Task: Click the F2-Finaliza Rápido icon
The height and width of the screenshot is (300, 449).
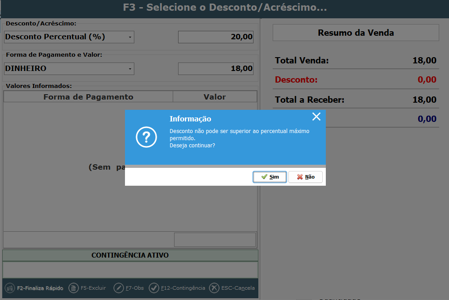Action: pos(9,288)
